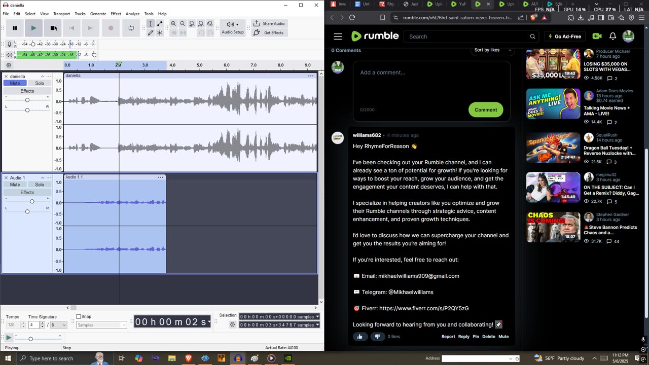Open Rumble notifications bell
The height and width of the screenshot is (365, 649).
click(x=612, y=36)
